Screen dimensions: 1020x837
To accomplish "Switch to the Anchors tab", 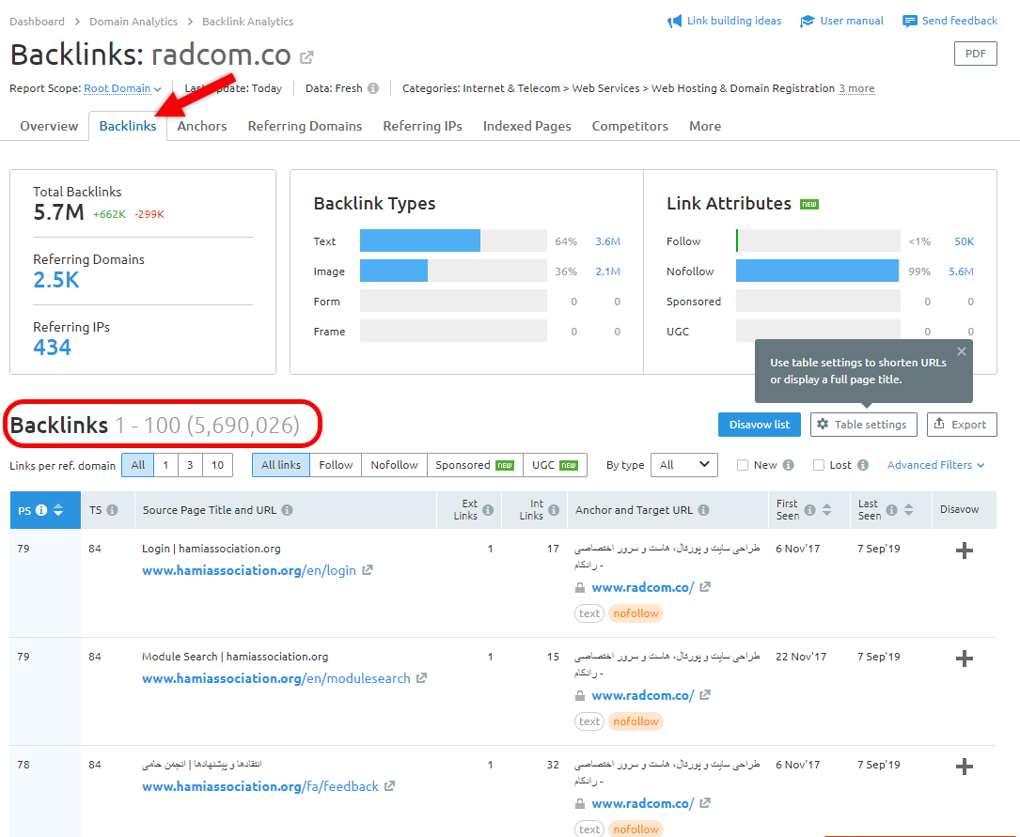I will pos(201,125).
